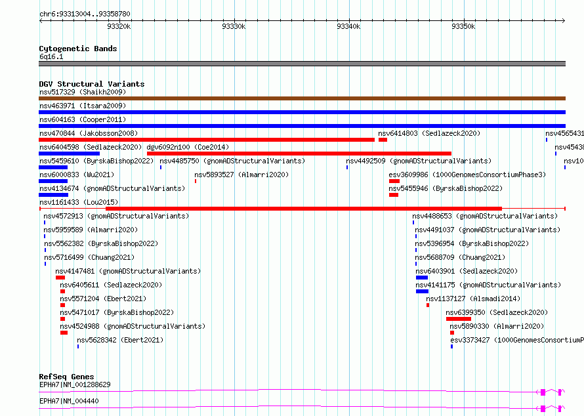Click nsv6405611 (Sedlazeck2020) label
Viewport: 584px width, 416px height.
click(x=111, y=285)
